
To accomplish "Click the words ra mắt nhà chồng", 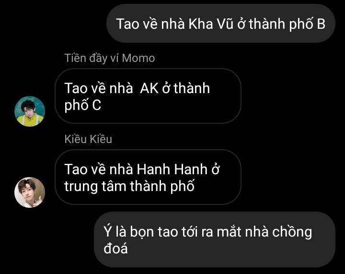I will 256,233.
